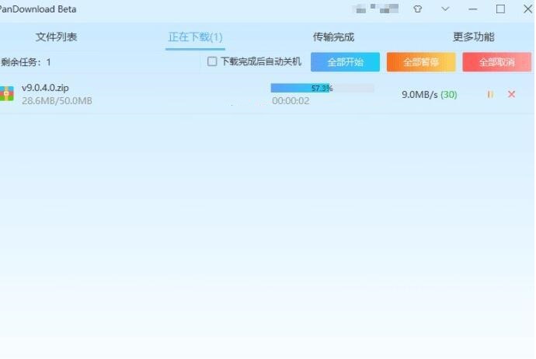Switch to the 文件列表 tab
Screen dimensions: 536x359
(57, 37)
